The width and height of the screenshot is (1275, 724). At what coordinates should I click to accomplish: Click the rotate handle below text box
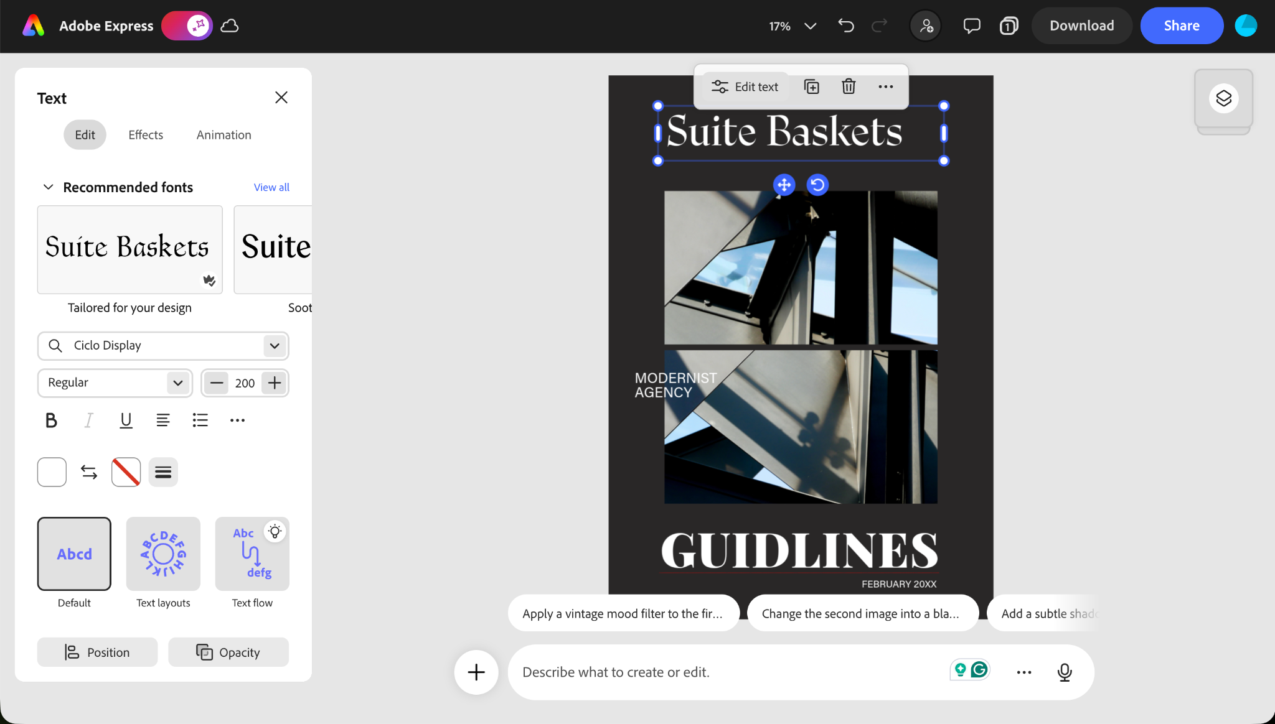(x=817, y=185)
